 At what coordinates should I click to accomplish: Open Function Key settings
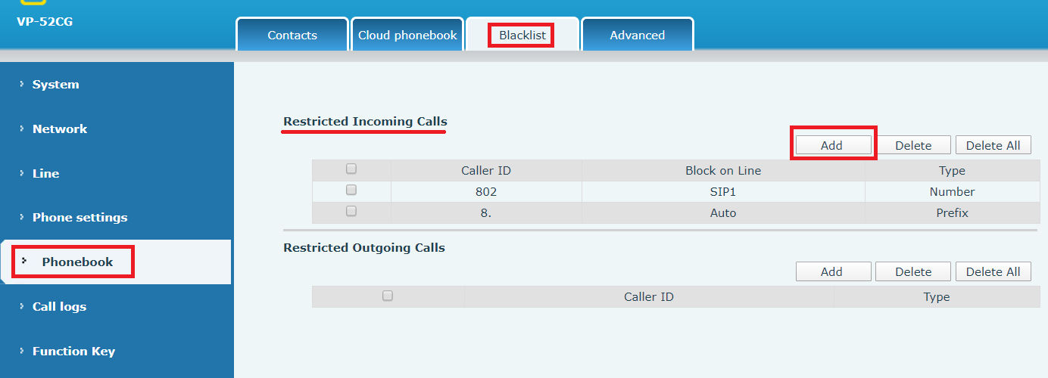click(73, 351)
